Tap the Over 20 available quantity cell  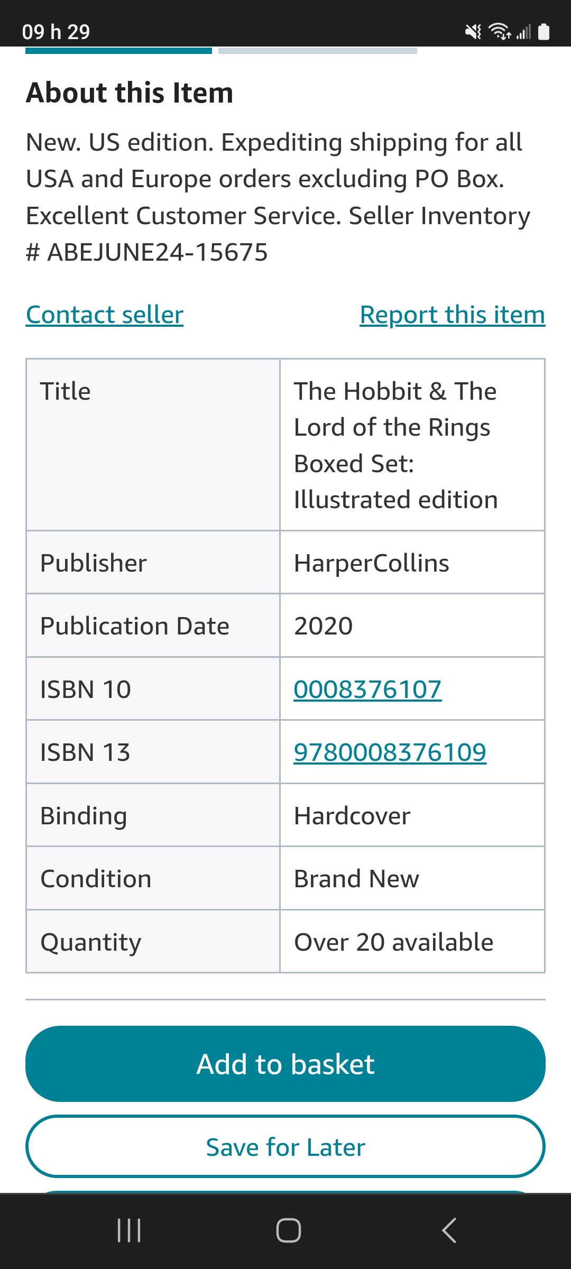tap(412, 942)
